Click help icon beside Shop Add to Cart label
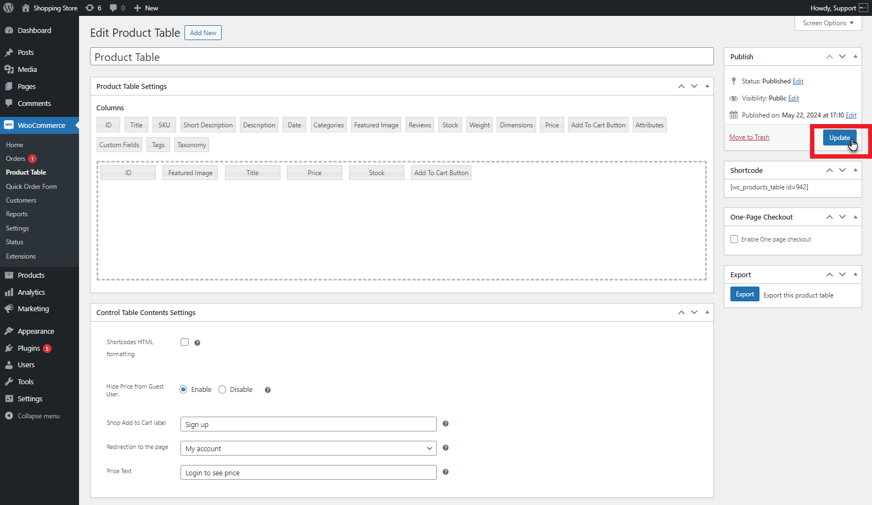Image resolution: width=872 pixels, height=505 pixels. (x=446, y=424)
